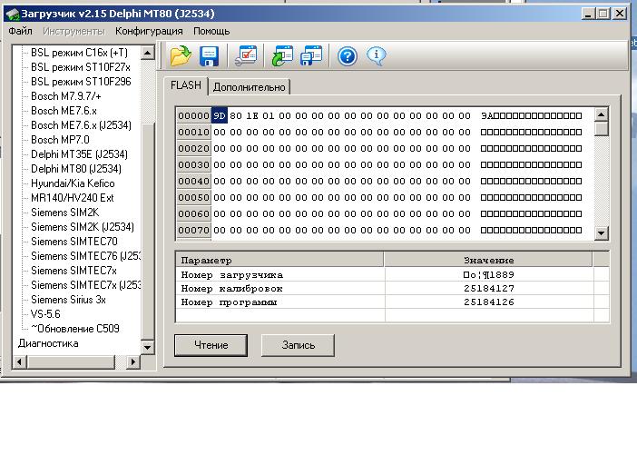Image resolution: width=637 pixels, height=465 pixels.
Task: Select Siemens Sirius 3x in tree
Action: click(68, 300)
